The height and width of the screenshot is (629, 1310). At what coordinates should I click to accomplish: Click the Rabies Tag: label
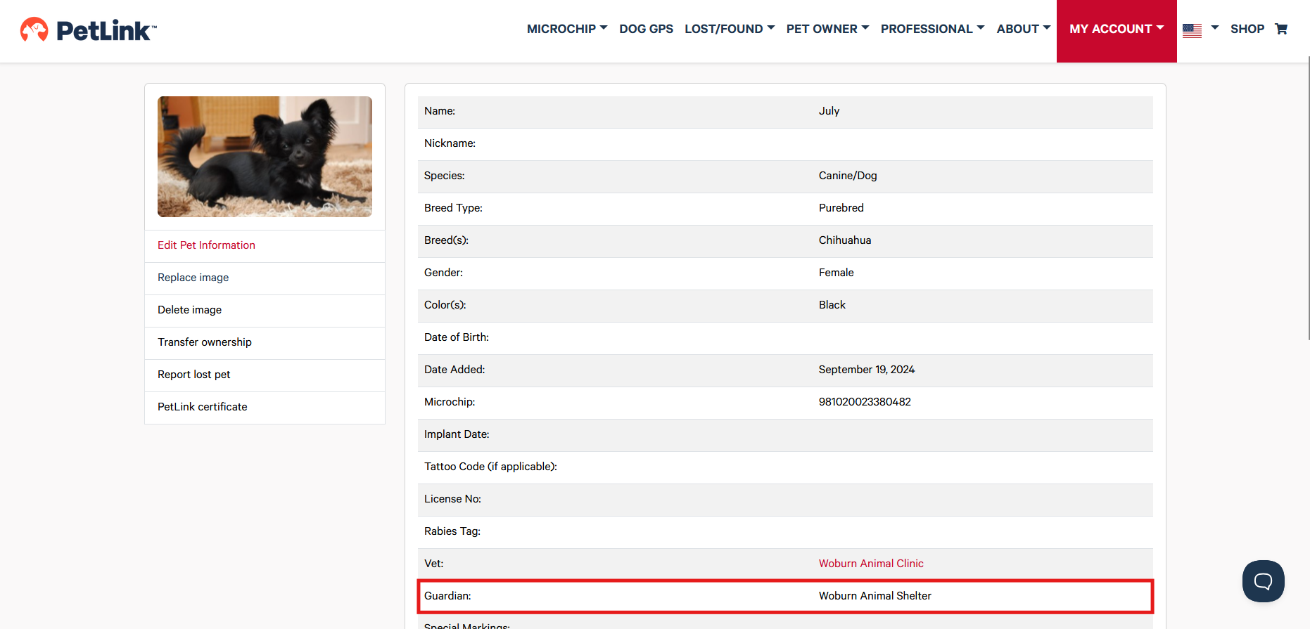point(452,531)
